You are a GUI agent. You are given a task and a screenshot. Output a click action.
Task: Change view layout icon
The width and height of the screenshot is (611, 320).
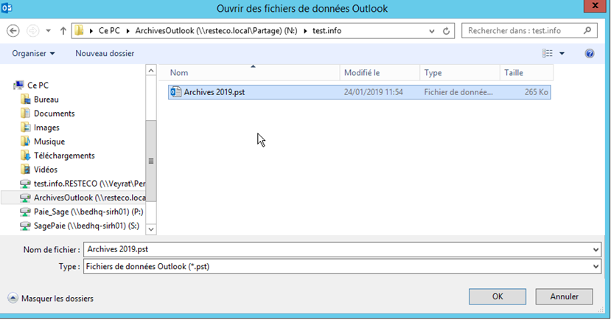(x=547, y=53)
